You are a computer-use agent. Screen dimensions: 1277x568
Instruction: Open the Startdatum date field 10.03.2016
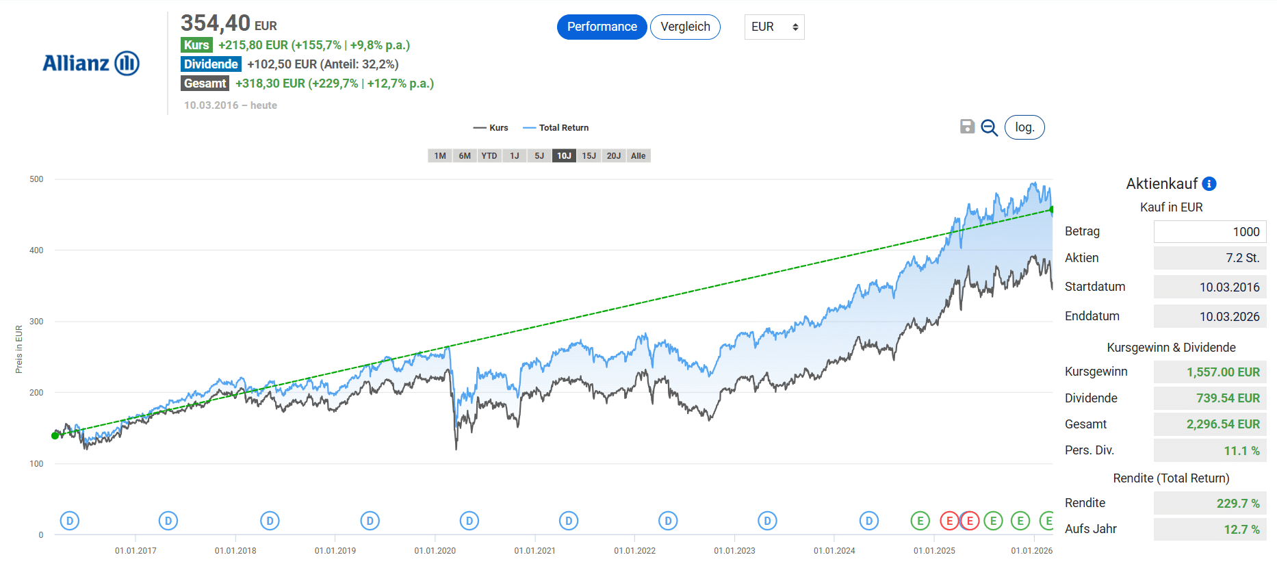[x=1209, y=287]
